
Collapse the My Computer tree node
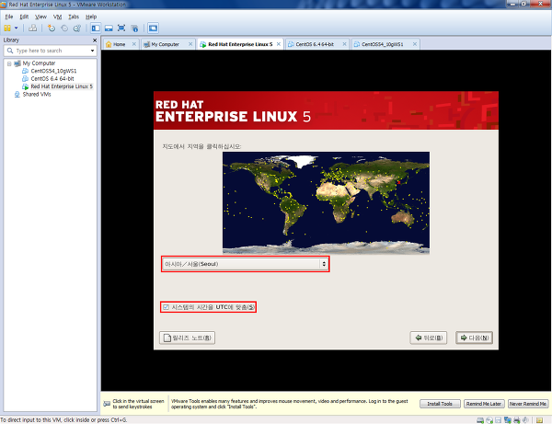(x=9, y=63)
